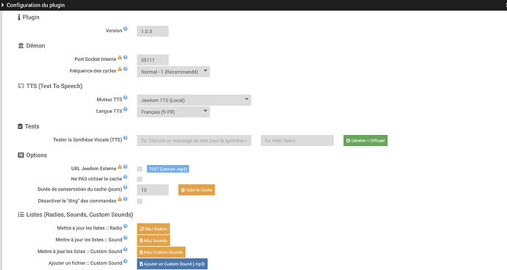Click the Plugin section info icon
507x270 pixels.
point(19,17)
